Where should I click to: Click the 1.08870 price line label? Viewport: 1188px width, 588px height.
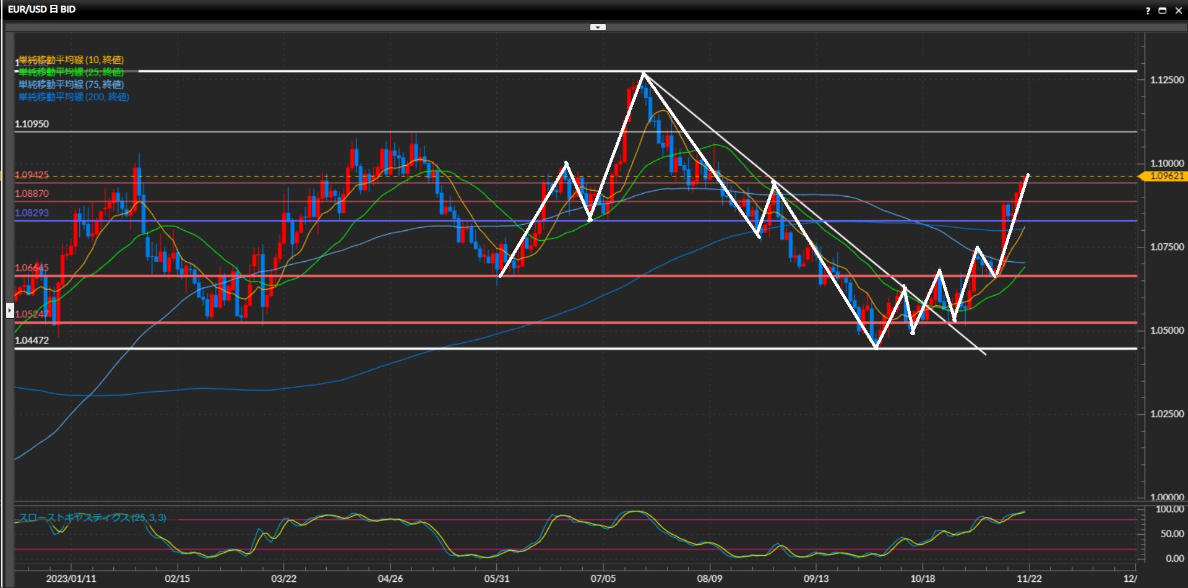32,194
